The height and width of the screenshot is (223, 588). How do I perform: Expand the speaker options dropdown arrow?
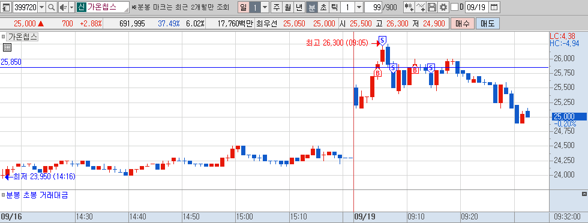click(x=71, y=7)
